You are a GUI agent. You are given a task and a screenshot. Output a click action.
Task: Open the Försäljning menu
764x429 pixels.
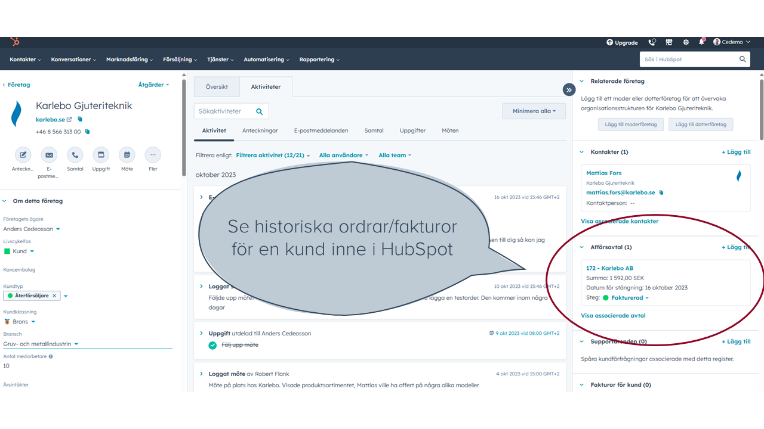[x=180, y=60]
